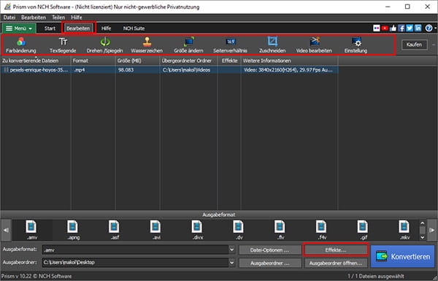Screen dimensions: 438x281
Task: Open the Facebook share icon
Action: pos(401,28)
